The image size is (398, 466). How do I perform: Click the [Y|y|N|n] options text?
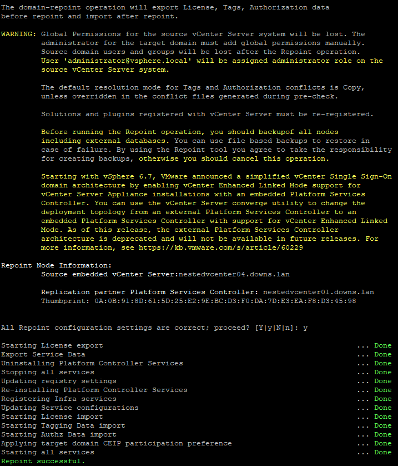click(x=274, y=328)
